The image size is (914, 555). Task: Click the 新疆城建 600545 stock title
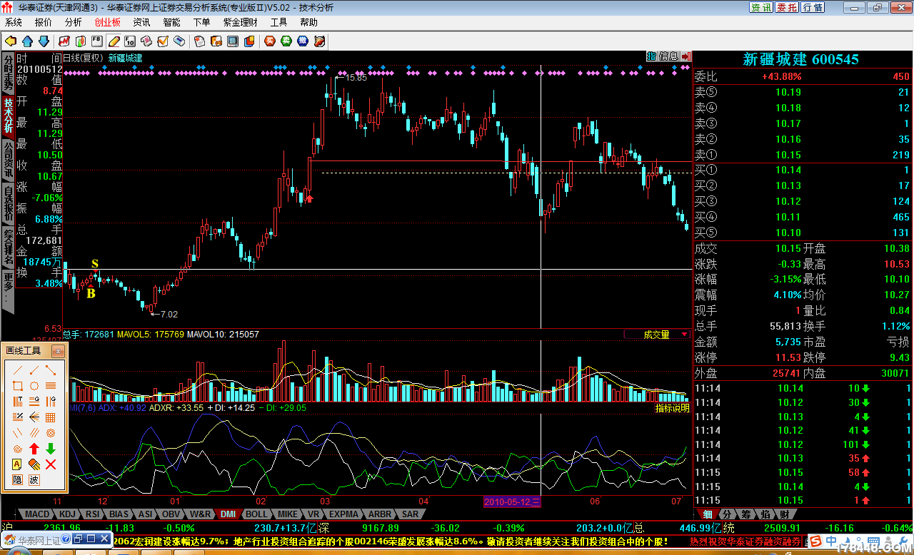tap(800, 59)
